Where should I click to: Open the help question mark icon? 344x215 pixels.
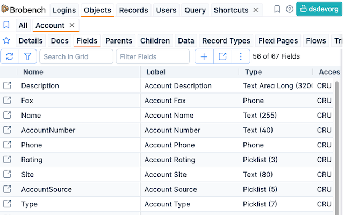tap(290, 10)
